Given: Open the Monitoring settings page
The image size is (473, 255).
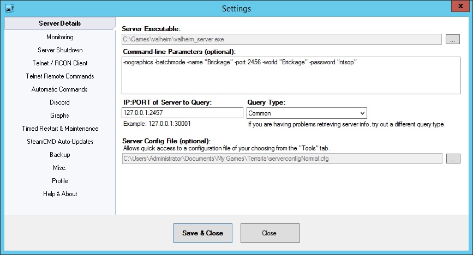Looking at the screenshot, I should coord(60,37).
